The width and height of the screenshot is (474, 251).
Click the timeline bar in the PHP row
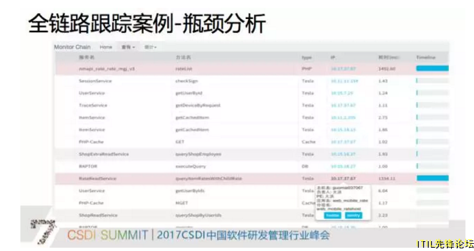click(433, 69)
